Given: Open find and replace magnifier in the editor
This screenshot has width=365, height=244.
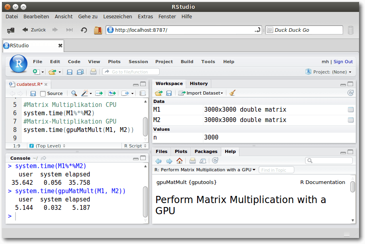Looking at the screenshot, I should point(74,93).
